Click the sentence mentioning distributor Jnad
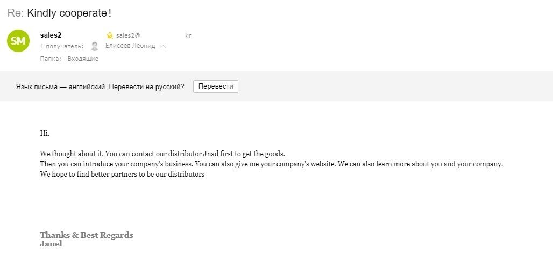This screenshot has width=553, height=254. click(162, 154)
